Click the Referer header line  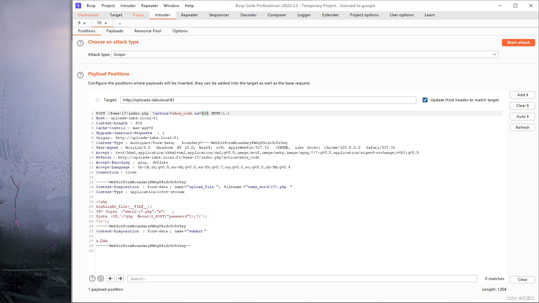pos(177,157)
